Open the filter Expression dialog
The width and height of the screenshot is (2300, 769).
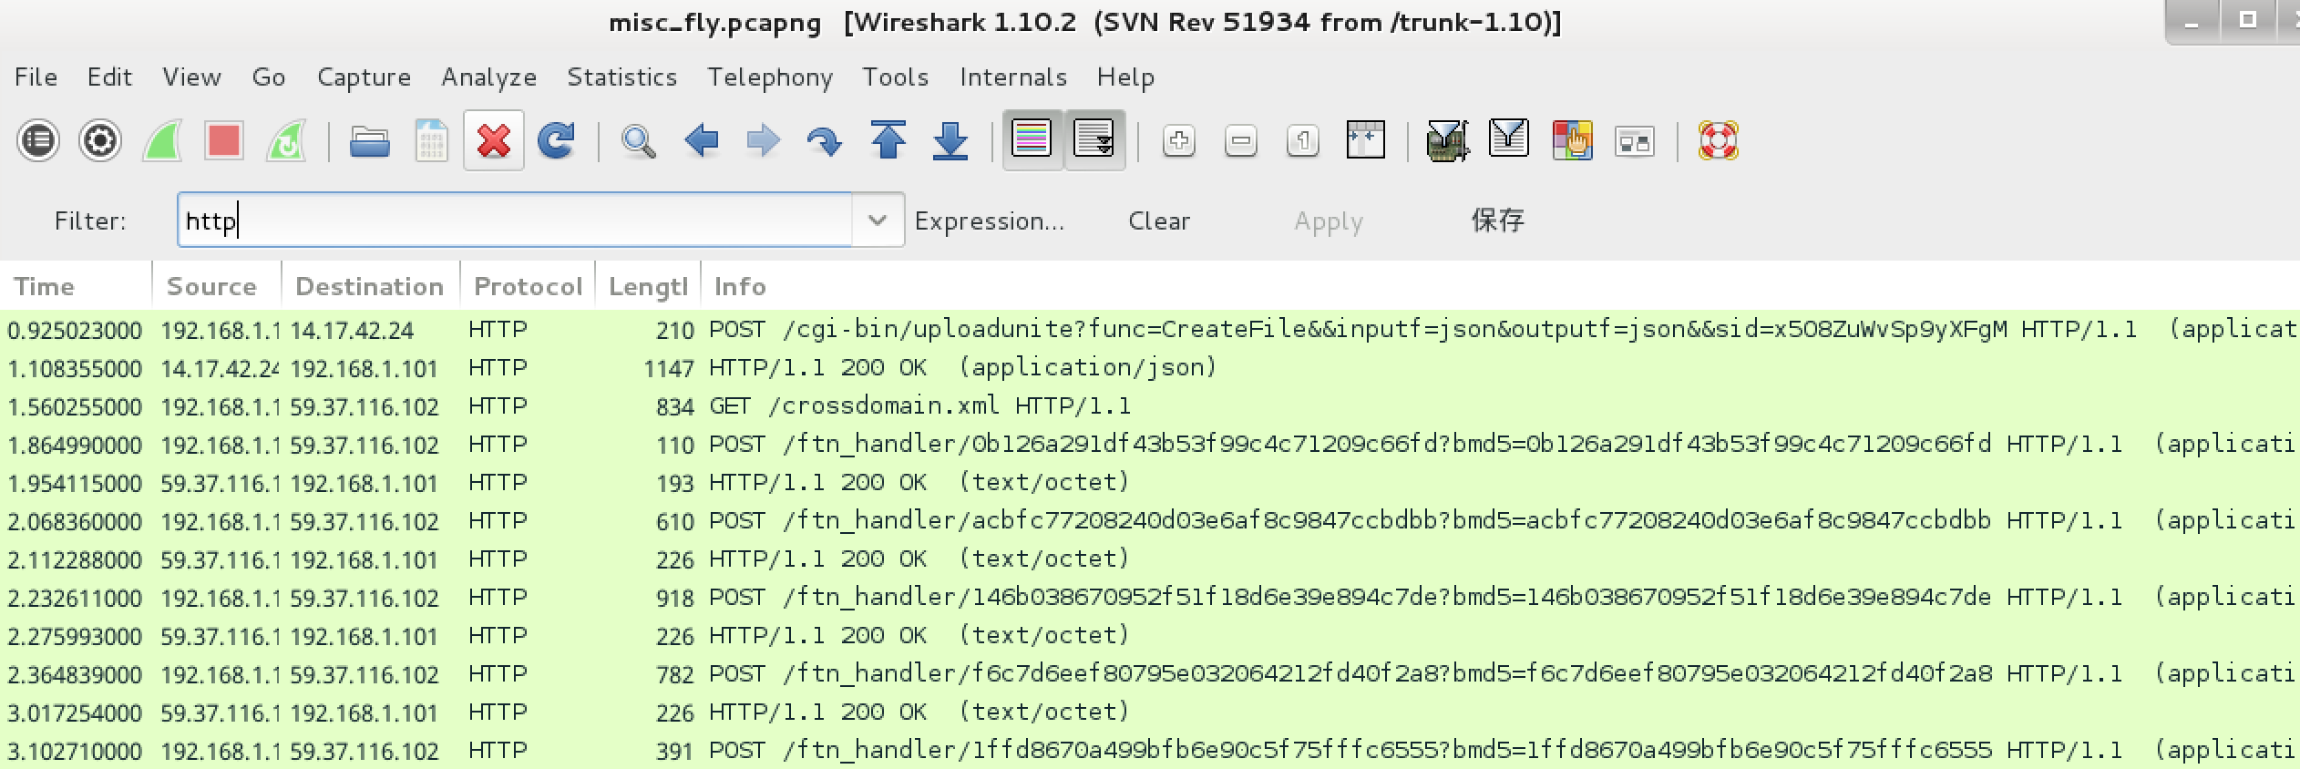989,220
